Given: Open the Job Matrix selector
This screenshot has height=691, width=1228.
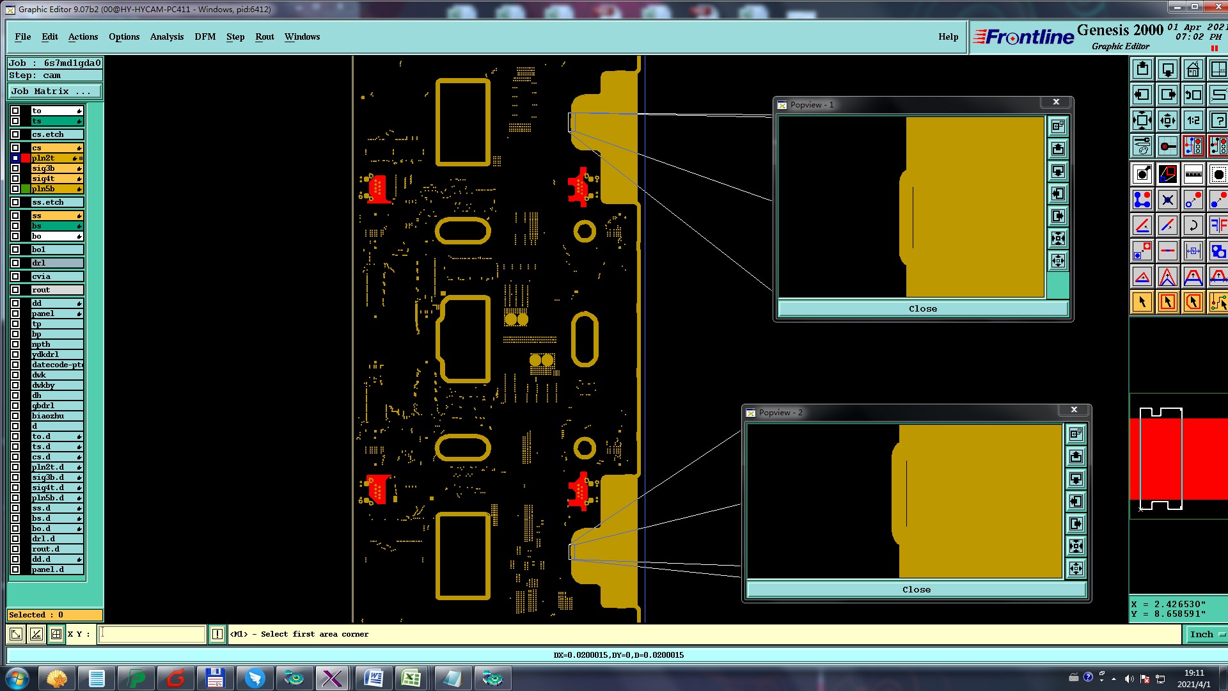Looking at the screenshot, I should pyautogui.click(x=54, y=91).
